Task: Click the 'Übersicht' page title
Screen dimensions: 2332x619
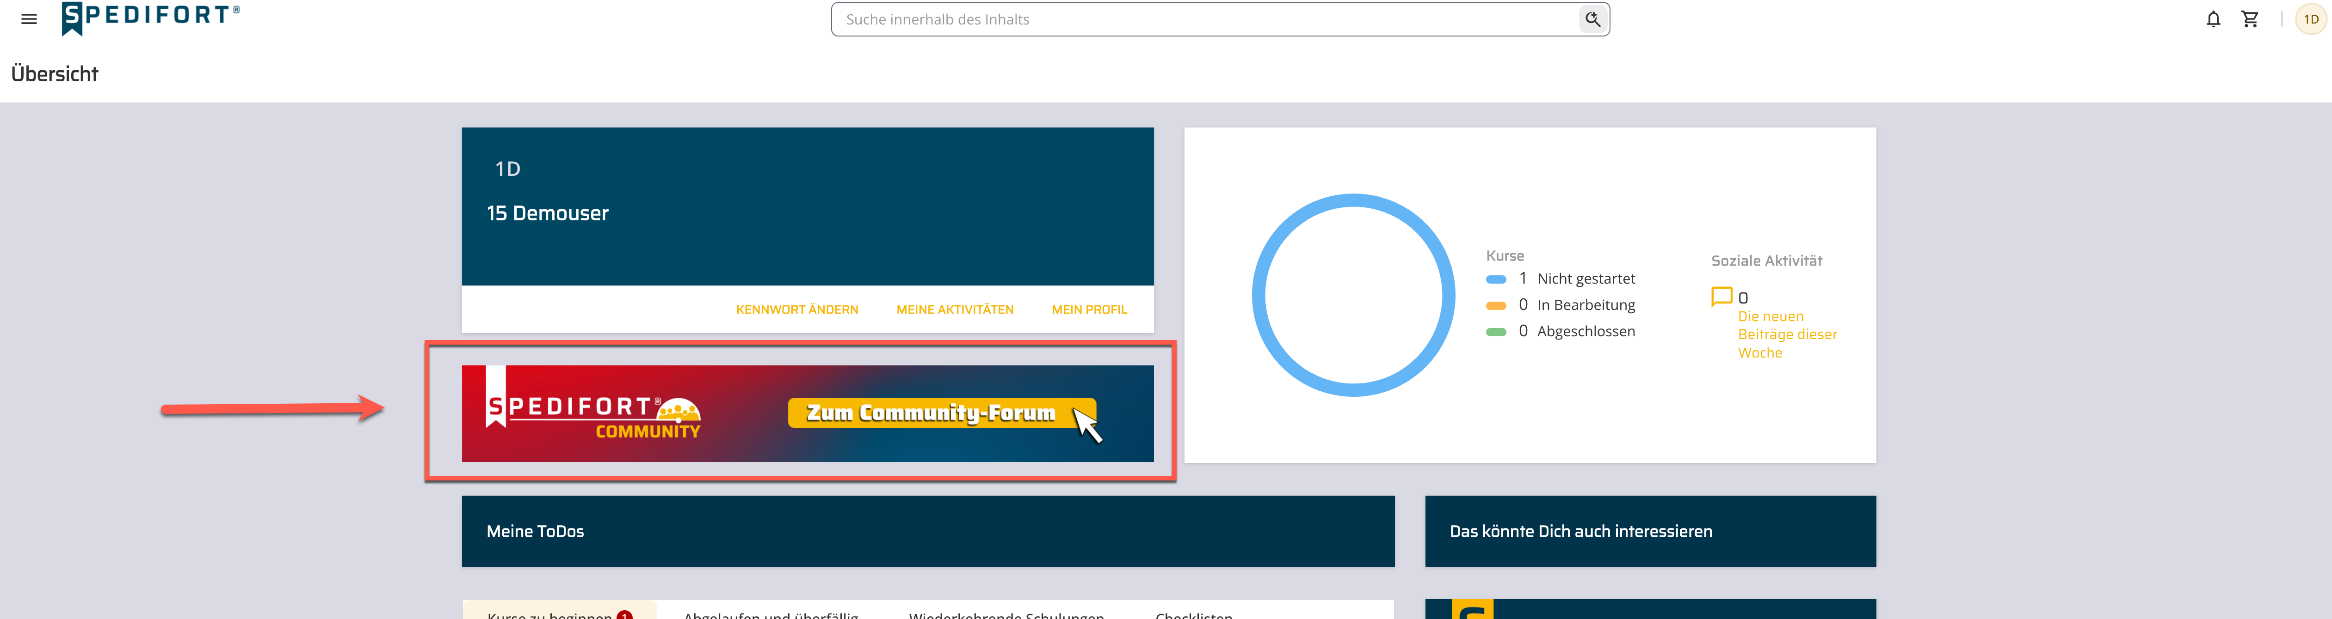Action: coord(54,74)
